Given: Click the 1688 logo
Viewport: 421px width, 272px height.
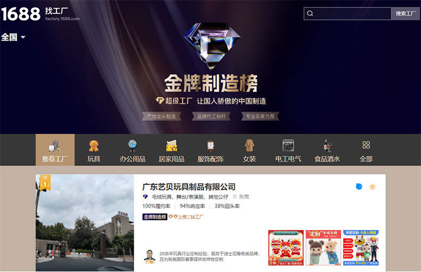Looking at the screenshot, I should [21, 14].
